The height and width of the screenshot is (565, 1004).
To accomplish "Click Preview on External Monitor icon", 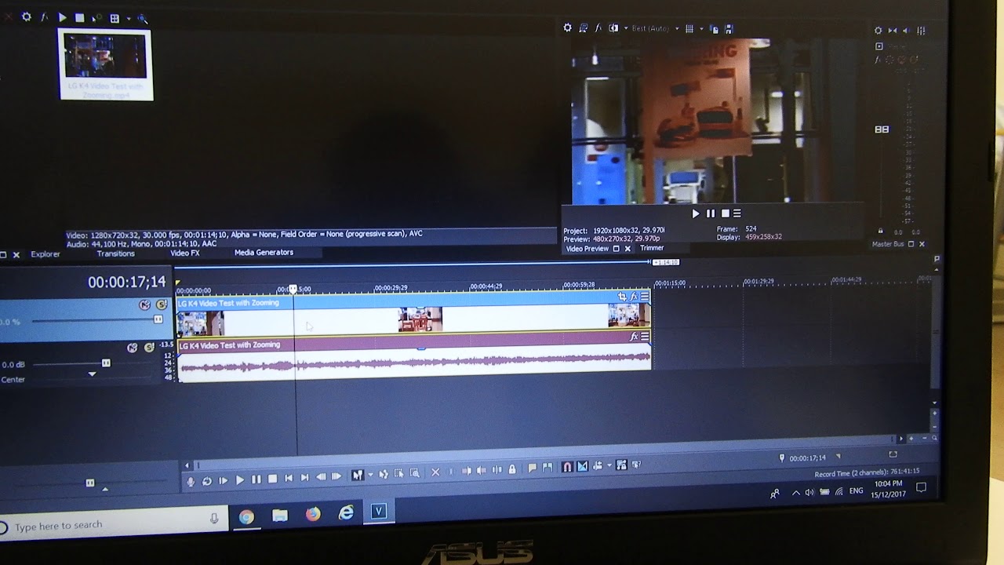I will [x=584, y=28].
